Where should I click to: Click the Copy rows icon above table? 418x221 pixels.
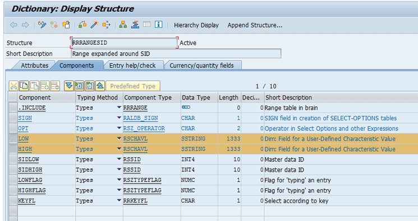(24, 86)
